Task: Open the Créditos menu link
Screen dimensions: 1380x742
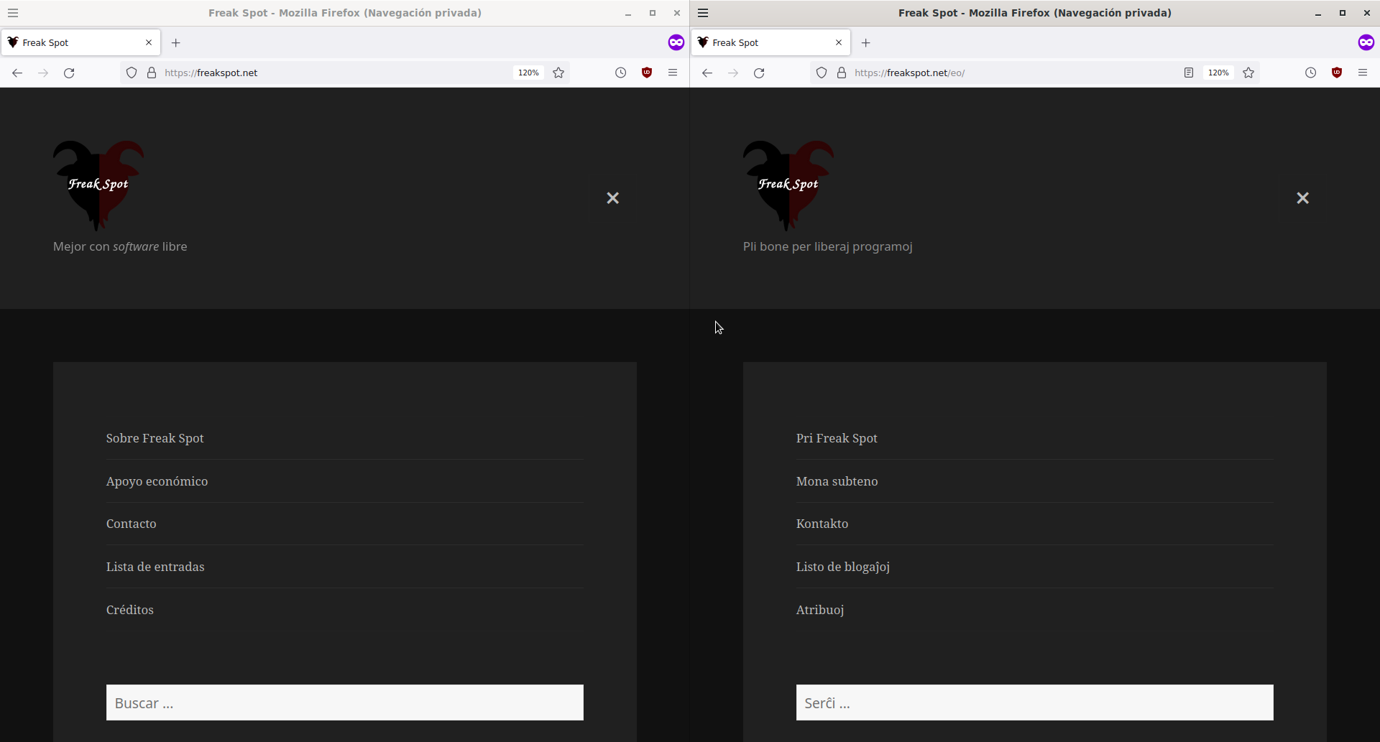Action: coord(130,610)
